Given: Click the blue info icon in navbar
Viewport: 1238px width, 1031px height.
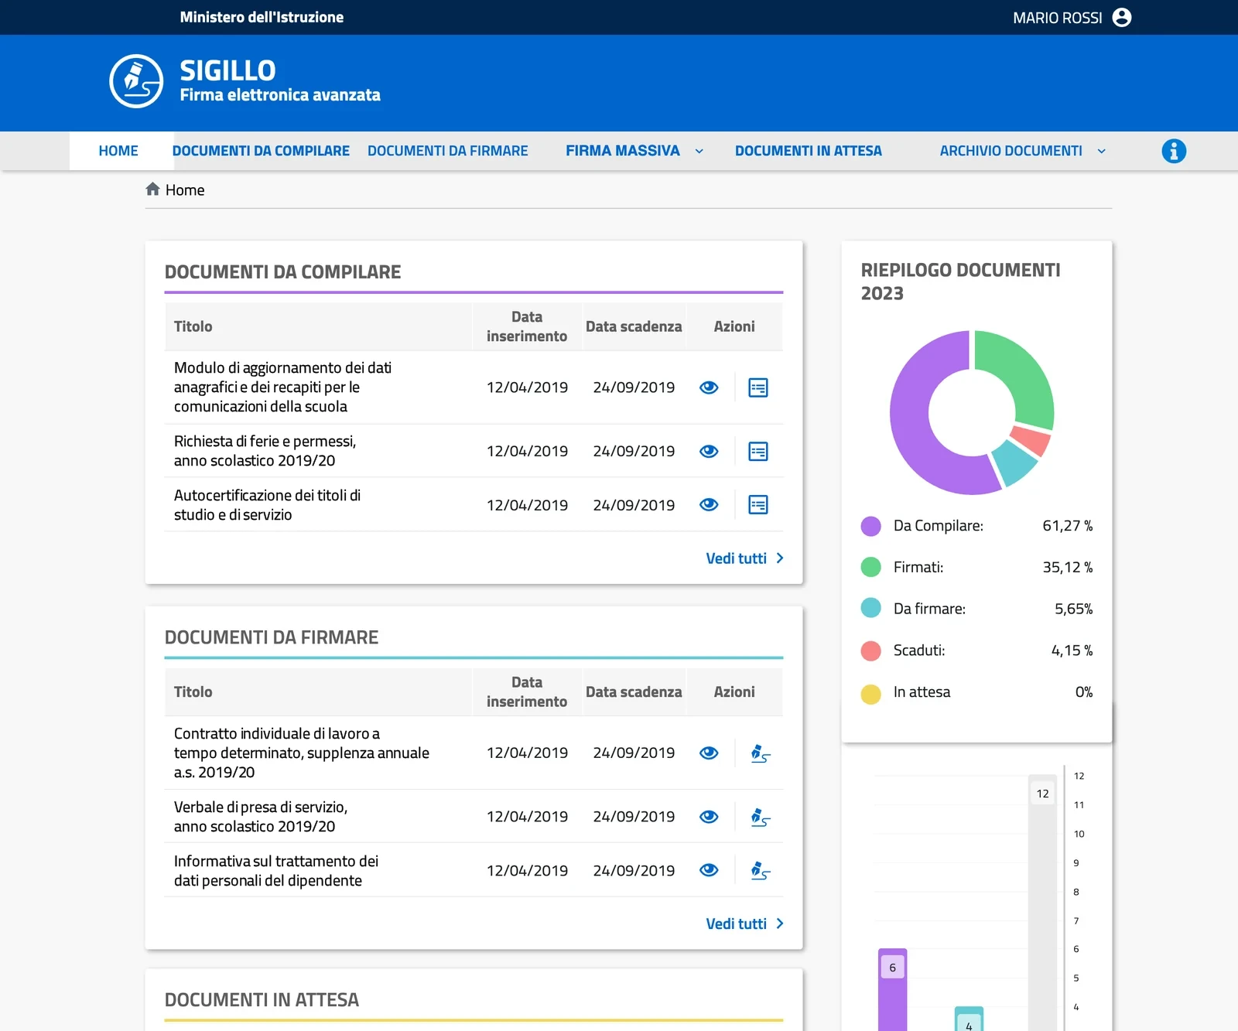Looking at the screenshot, I should pos(1174,151).
